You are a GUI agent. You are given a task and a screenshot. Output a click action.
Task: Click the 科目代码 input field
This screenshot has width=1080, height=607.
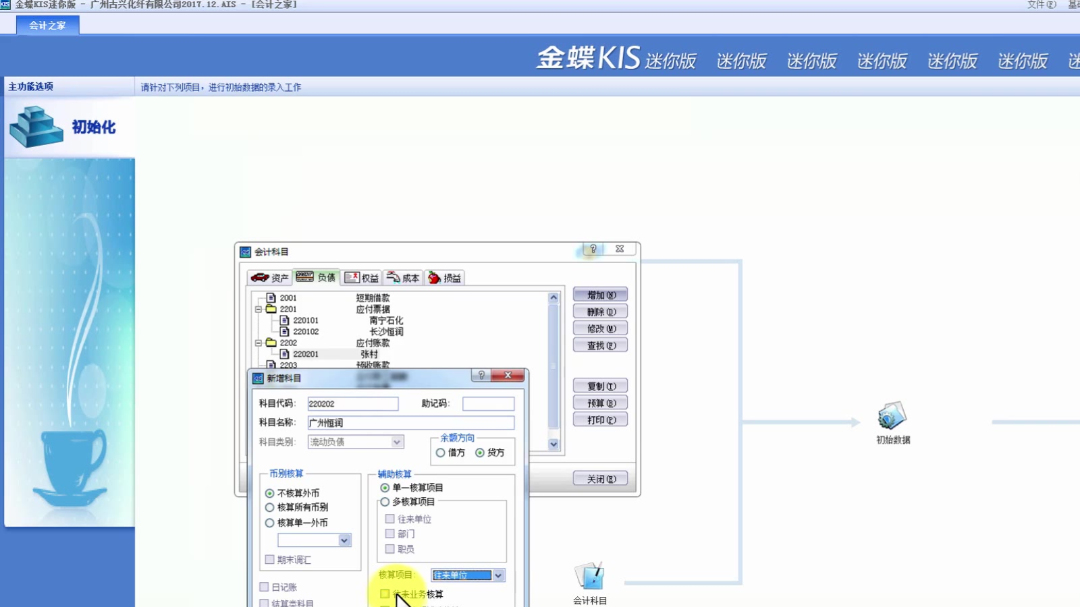(x=353, y=403)
